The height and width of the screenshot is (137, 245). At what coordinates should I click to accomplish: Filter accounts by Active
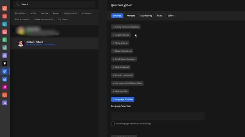[x=33, y=13]
